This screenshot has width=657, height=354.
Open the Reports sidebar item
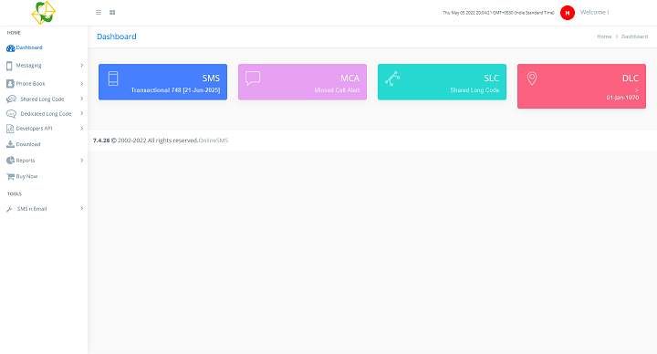26,161
